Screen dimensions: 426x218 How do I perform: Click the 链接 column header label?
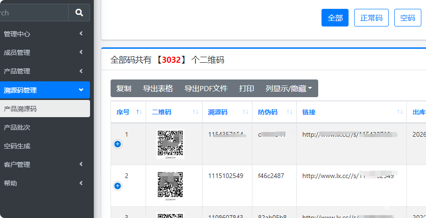click(x=309, y=112)
